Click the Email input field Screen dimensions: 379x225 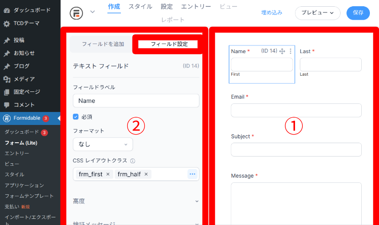[296, 110]
